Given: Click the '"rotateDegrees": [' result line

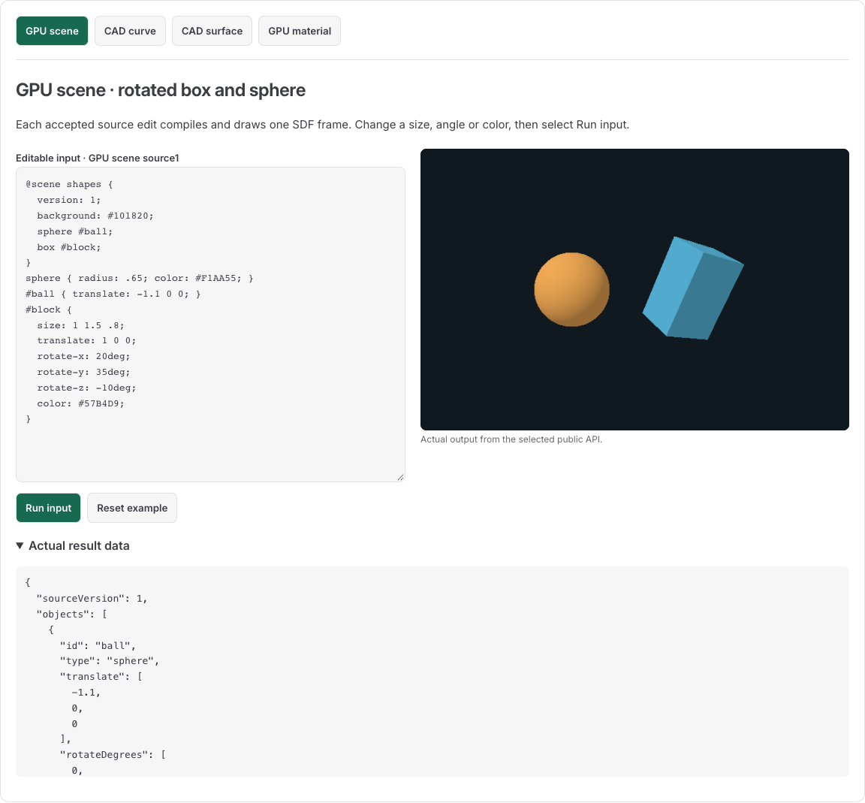Looking at the screenshot, I should click(x=113, y=754).
